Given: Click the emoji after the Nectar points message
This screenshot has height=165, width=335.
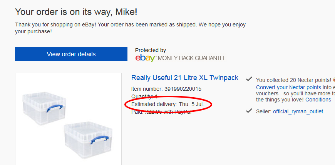Looking at the screenshot, I should coord(333,80).
